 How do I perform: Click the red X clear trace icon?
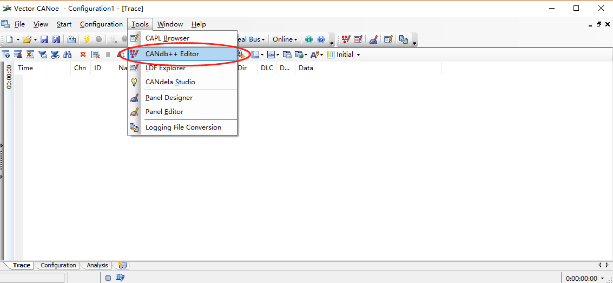click(x=83, y=55)
